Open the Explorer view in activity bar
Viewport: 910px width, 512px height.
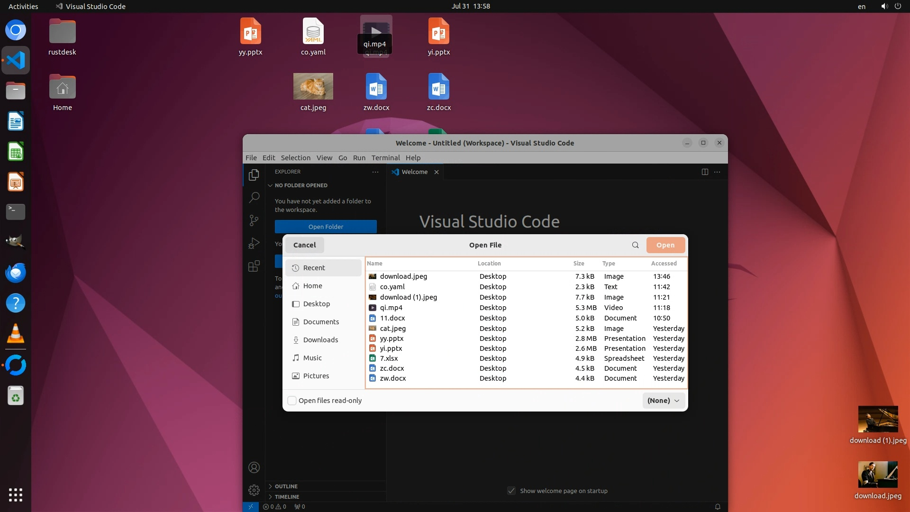tap(254, 175)
